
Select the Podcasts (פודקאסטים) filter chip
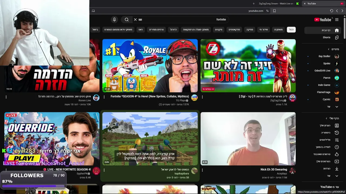click(x=234, y=30)
